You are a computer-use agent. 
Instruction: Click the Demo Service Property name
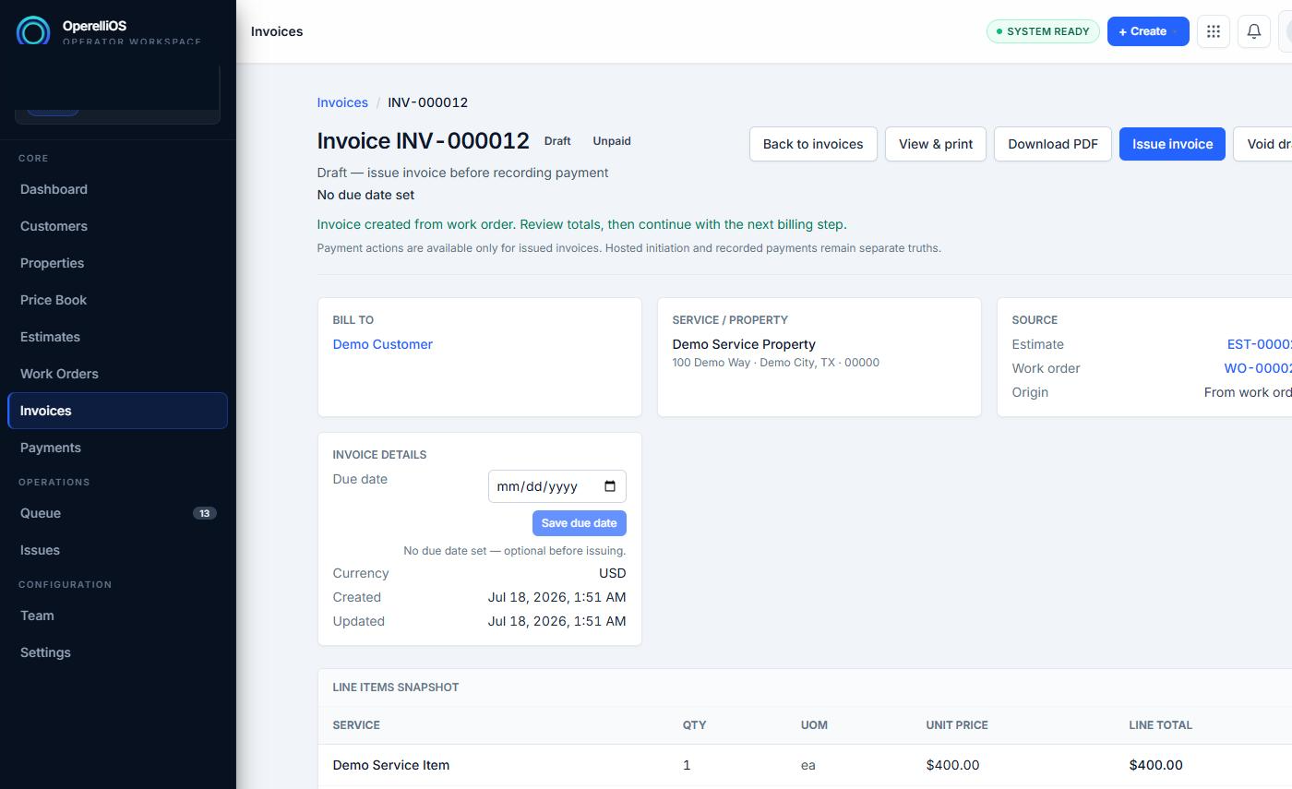point(744,344)
